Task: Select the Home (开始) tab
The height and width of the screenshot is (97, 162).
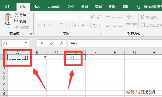Action: [23, 7]
